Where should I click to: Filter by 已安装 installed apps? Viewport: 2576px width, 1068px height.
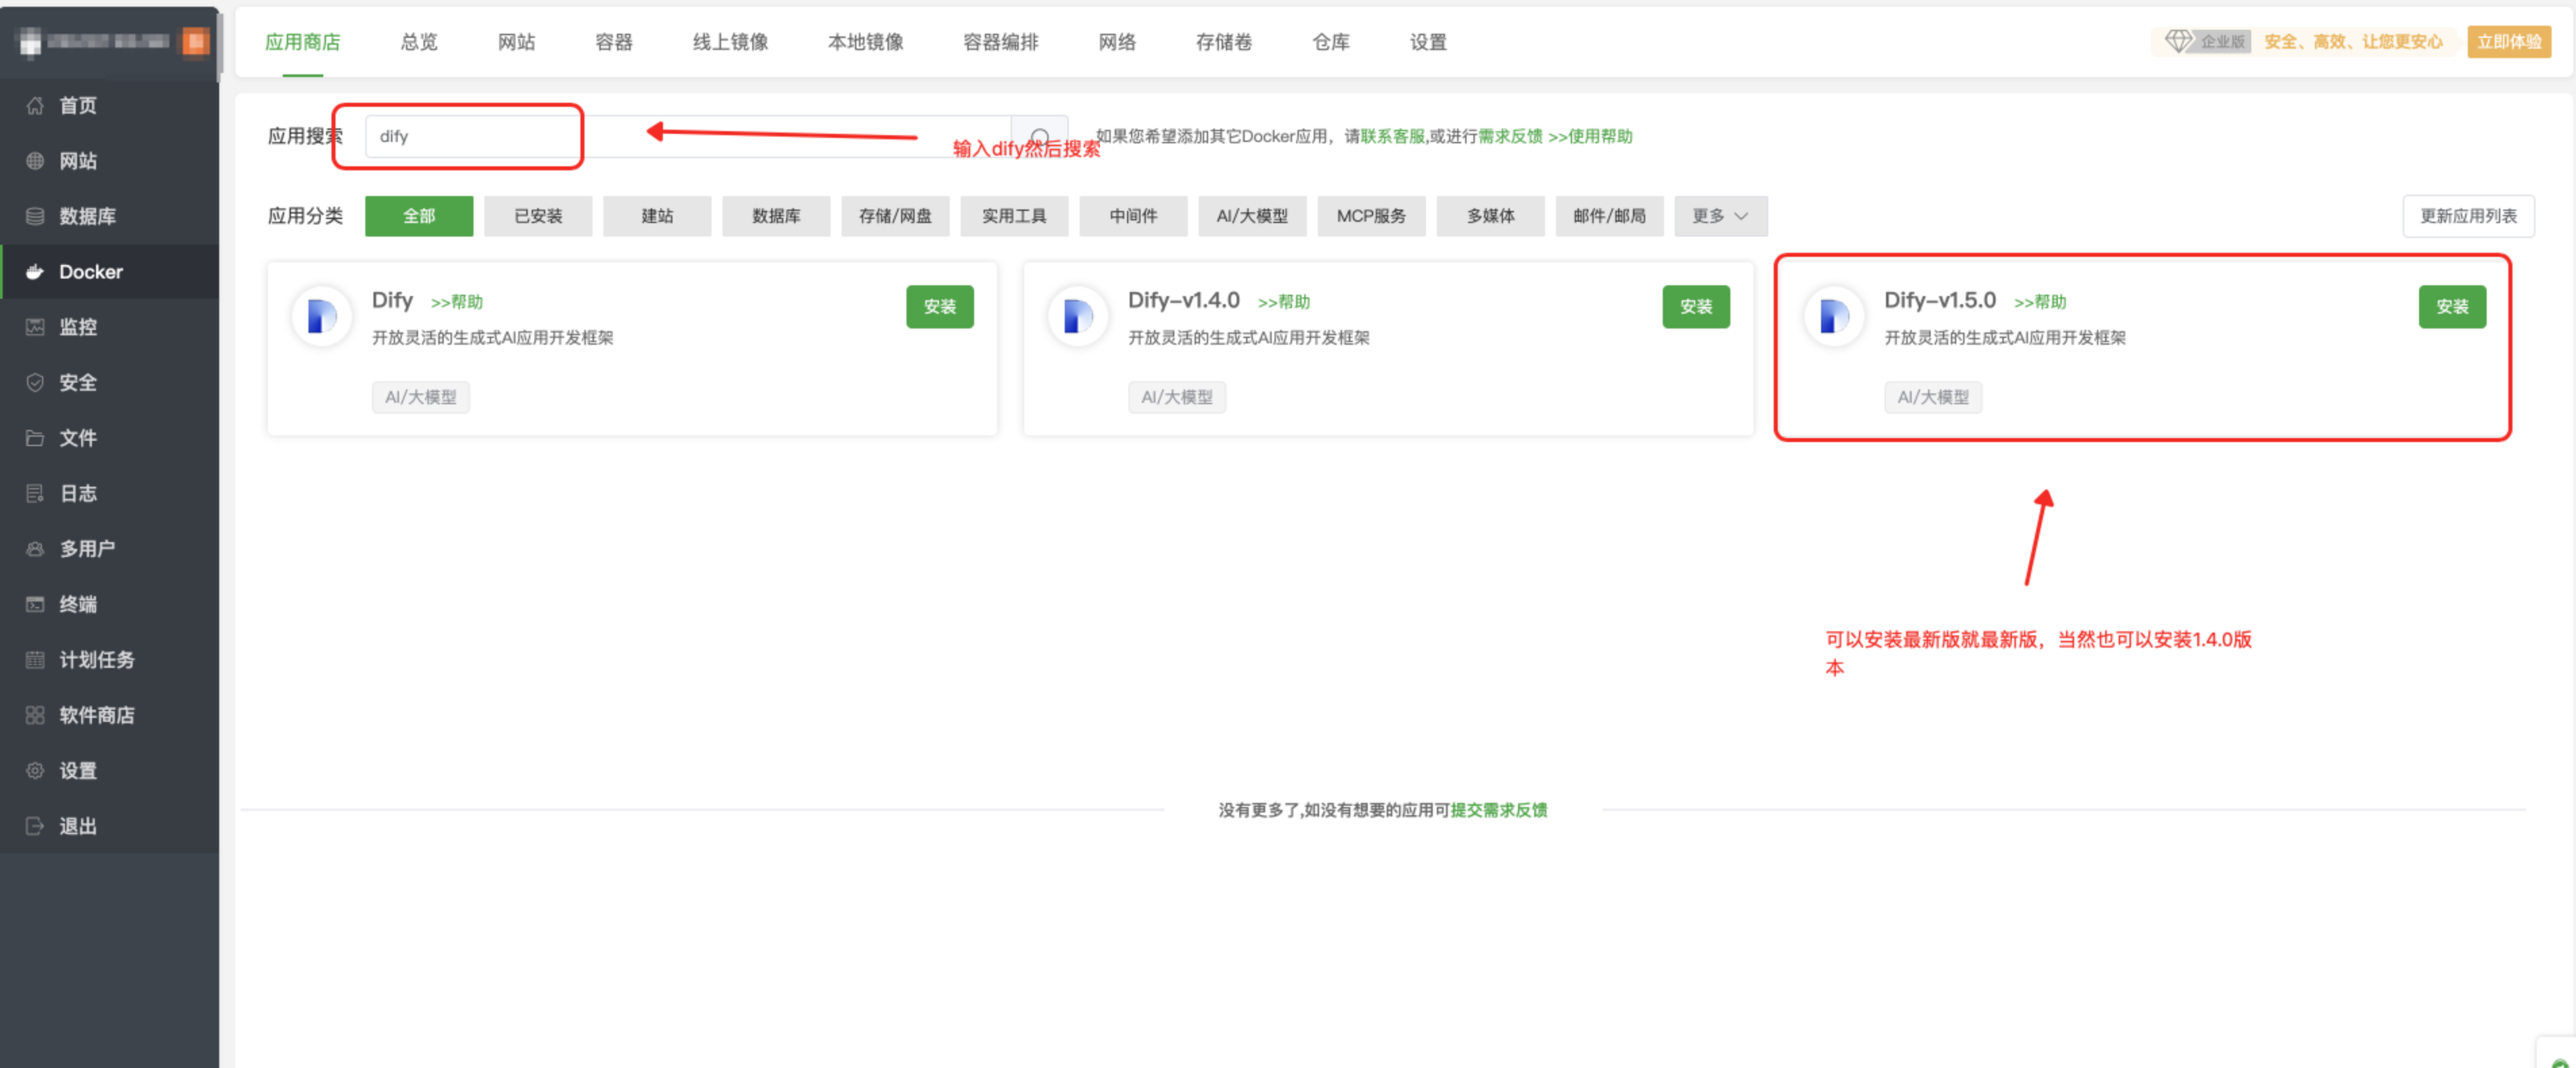(x=538, y=217)
